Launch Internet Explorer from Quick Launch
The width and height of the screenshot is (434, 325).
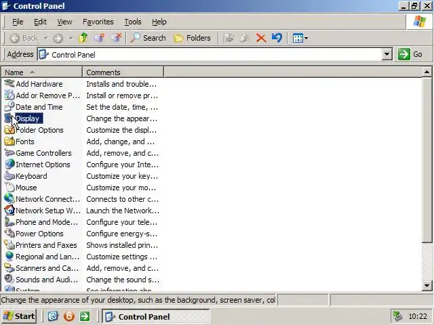[x=53, y=316]
